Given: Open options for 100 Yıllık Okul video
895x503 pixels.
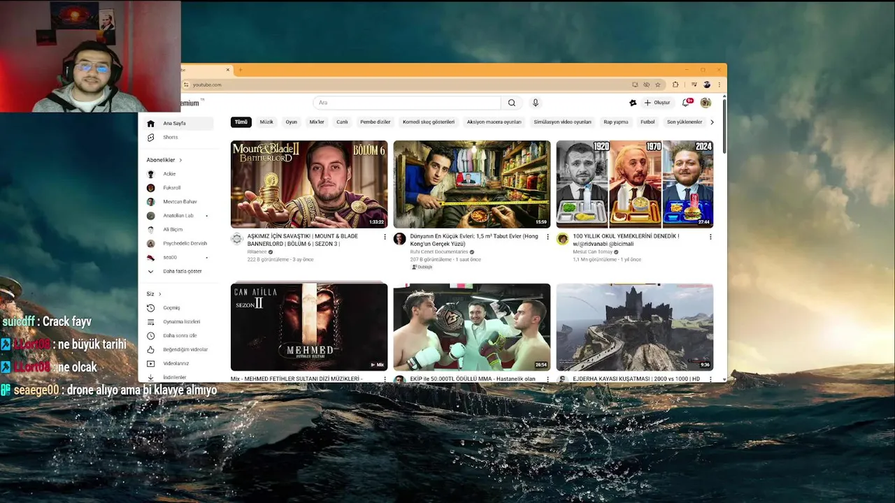Looking at the screenshot, I should click(710, 237).
